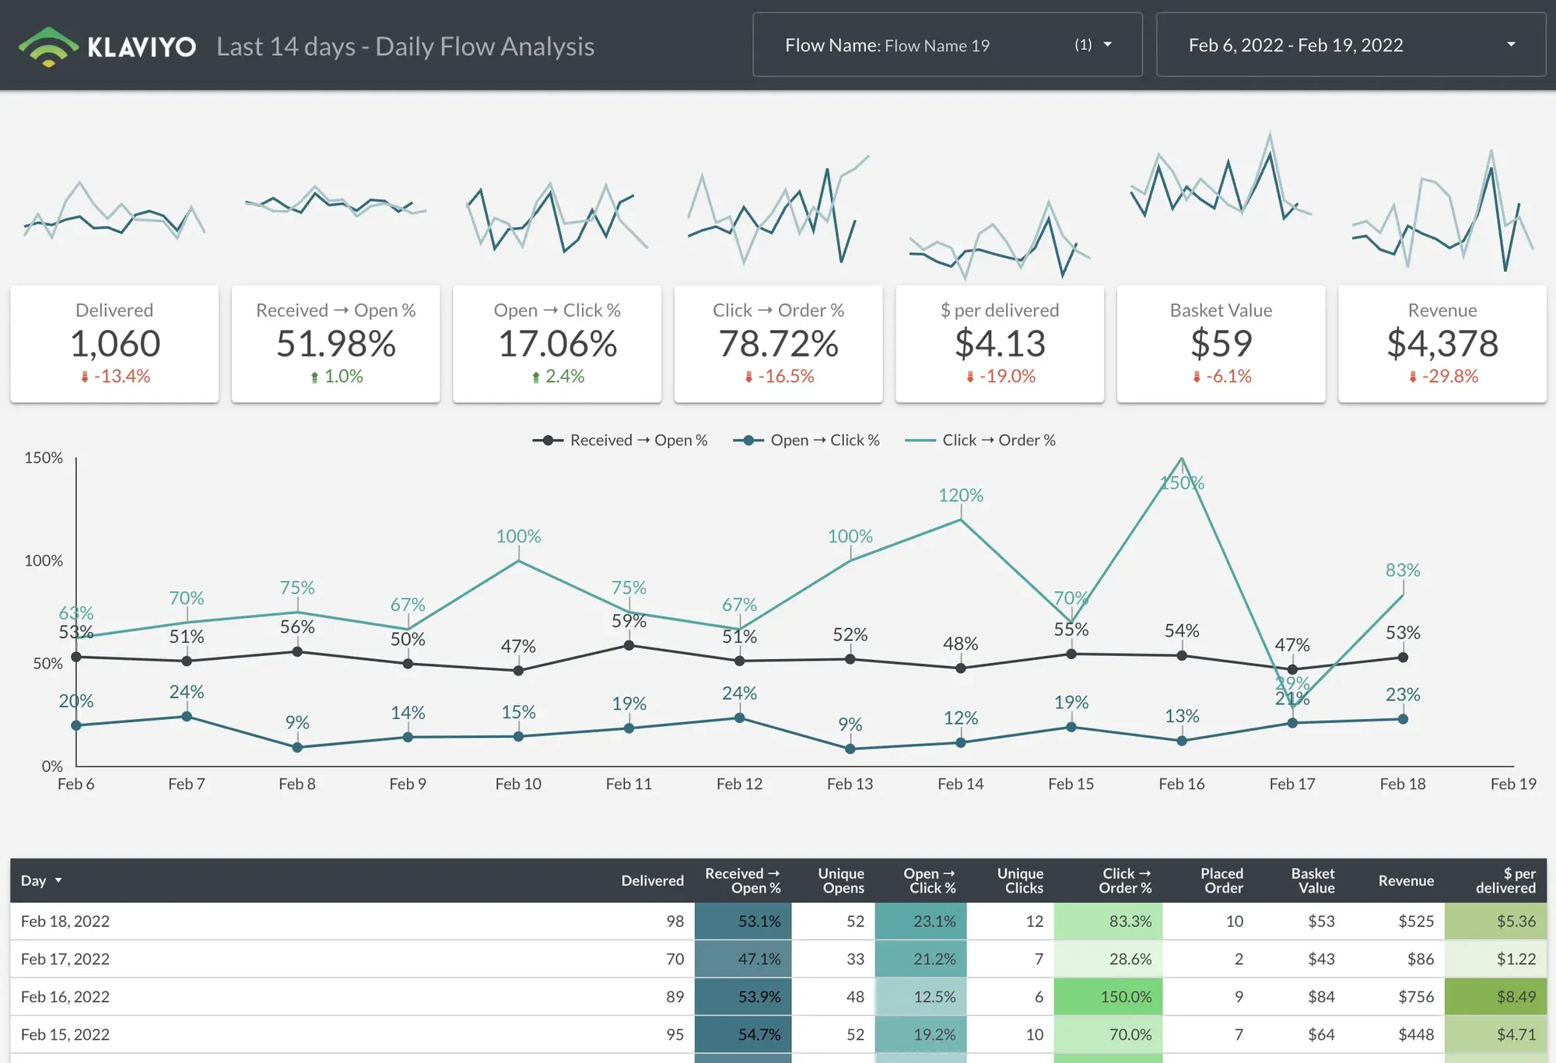Image resolution: width=1556 pixels, height=1063 pixels.
Task: Sort table by Day column arrow
Action: tap(58, 880)
